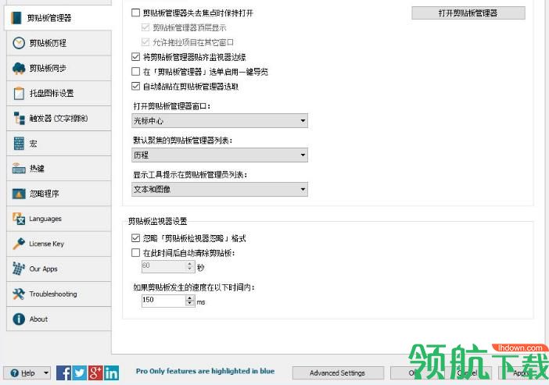The height and width of the screenshot is (385, 549).
Task: Click the label 打开剪贴板管理器窗口:
Action: point(172,106)
